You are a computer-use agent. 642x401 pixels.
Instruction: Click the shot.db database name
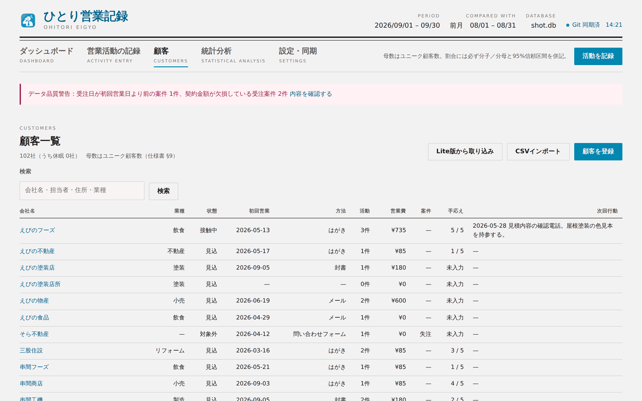(x=543, y=25)
